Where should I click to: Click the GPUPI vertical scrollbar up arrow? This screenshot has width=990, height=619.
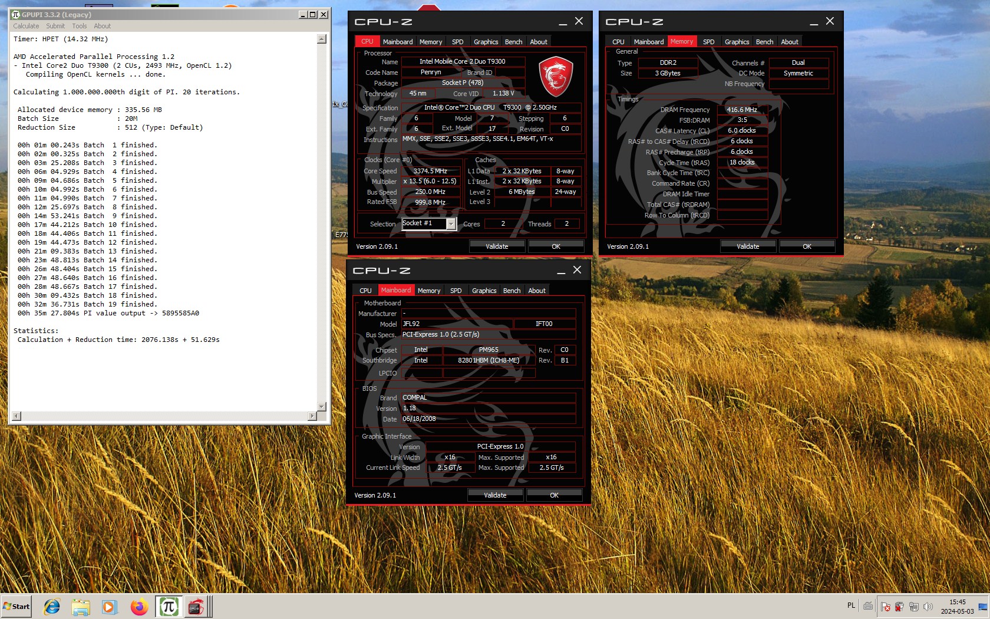coord(322,39)
